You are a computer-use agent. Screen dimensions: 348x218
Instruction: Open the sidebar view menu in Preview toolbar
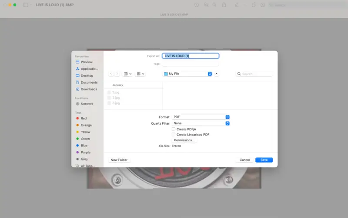[27, 5]
